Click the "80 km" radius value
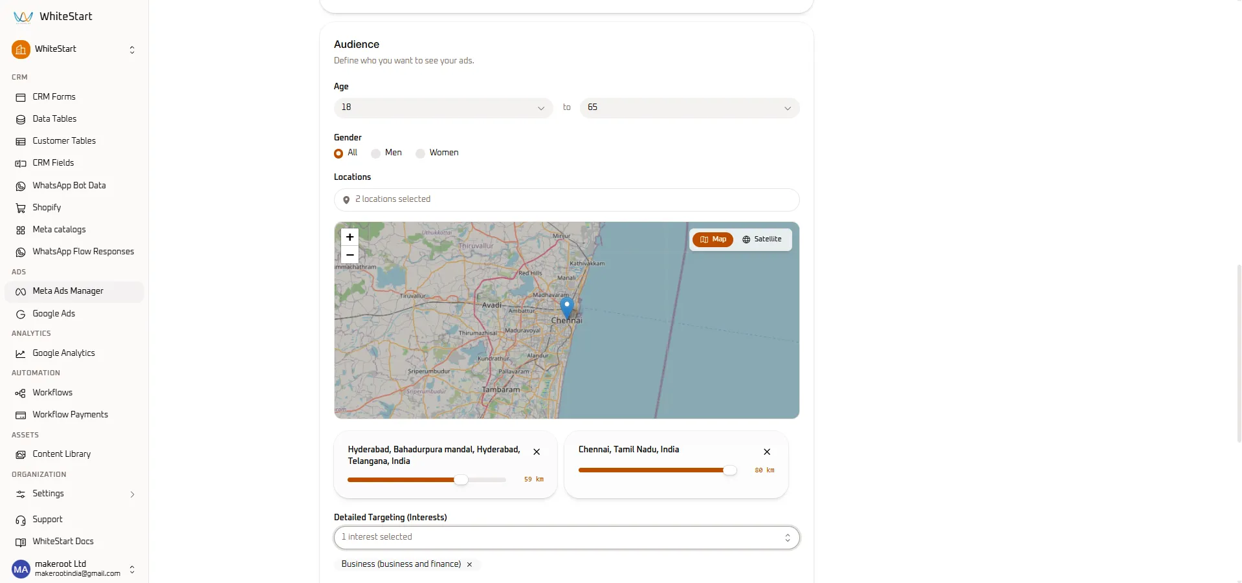 764,470
